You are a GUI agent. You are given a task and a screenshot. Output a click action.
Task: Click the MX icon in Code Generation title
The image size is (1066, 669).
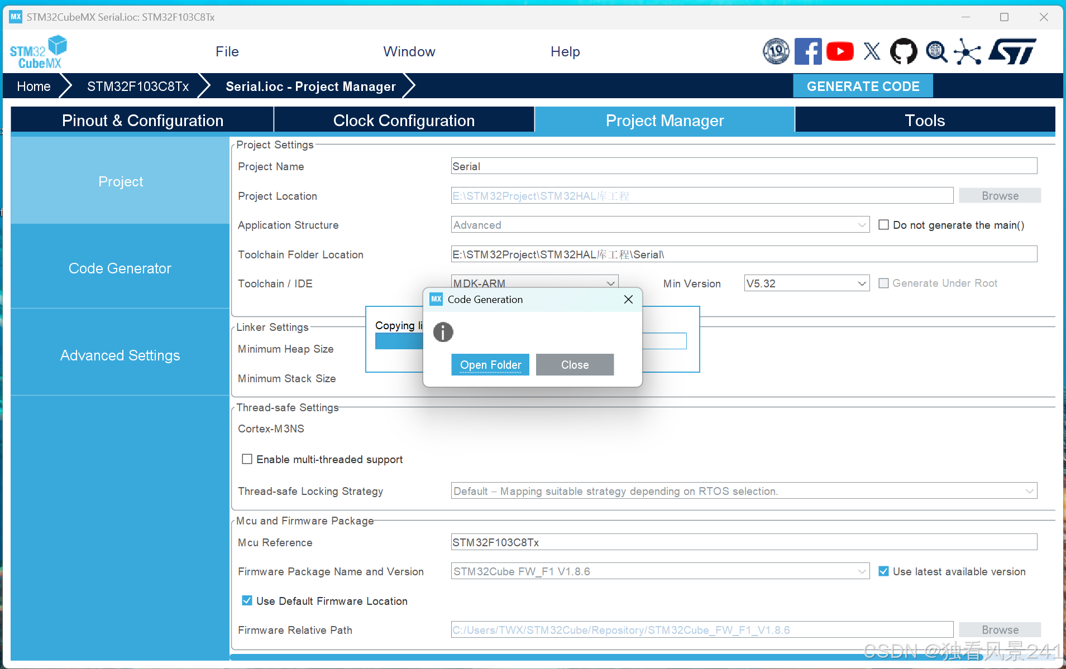[x=436, y=299]
